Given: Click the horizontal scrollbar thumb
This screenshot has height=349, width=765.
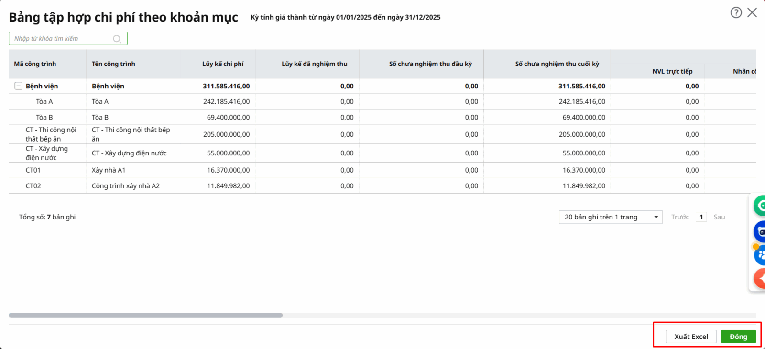Looking at the screenshot, I should pyautogui.click(x=145, y=316).
